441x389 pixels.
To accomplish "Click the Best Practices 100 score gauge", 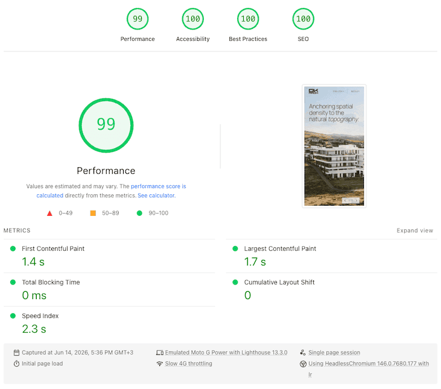I will tap(248, 19).
